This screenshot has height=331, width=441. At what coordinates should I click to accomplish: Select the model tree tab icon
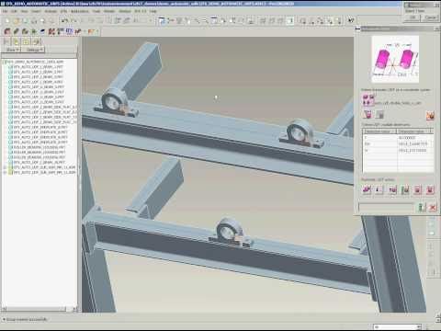pyautogui.click(x=6, y=41)
